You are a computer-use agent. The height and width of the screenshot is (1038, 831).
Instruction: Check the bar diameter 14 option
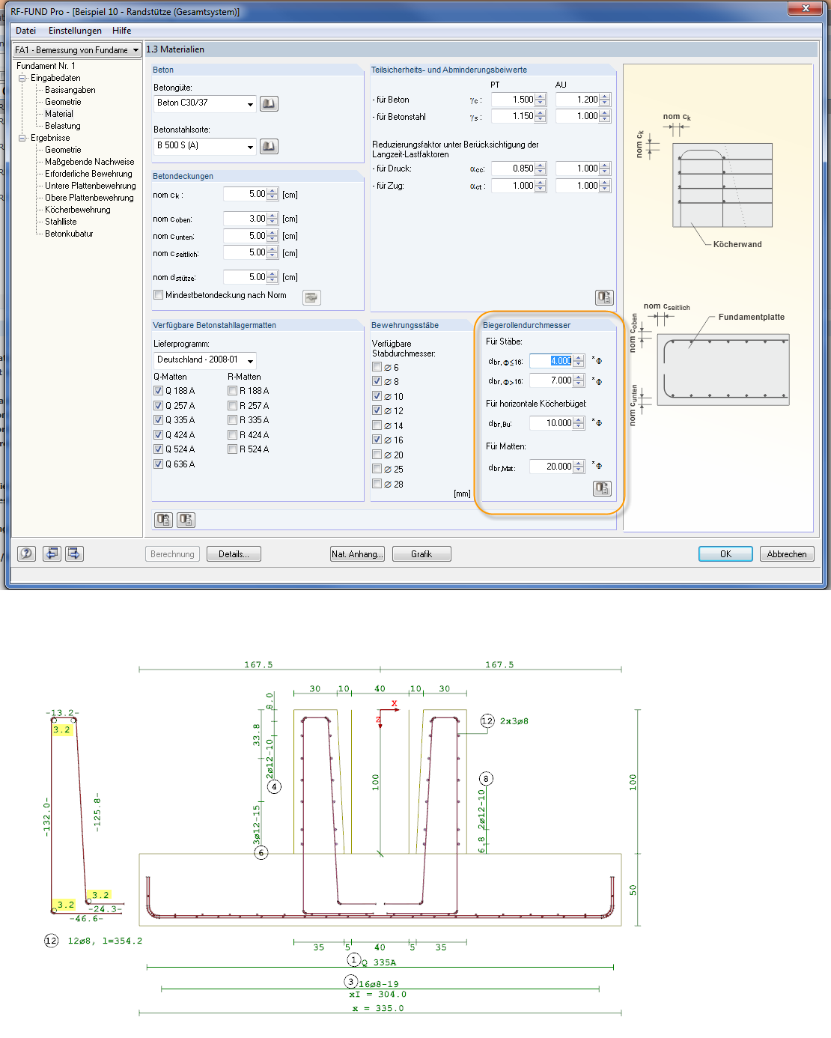[x=377, y=425]
